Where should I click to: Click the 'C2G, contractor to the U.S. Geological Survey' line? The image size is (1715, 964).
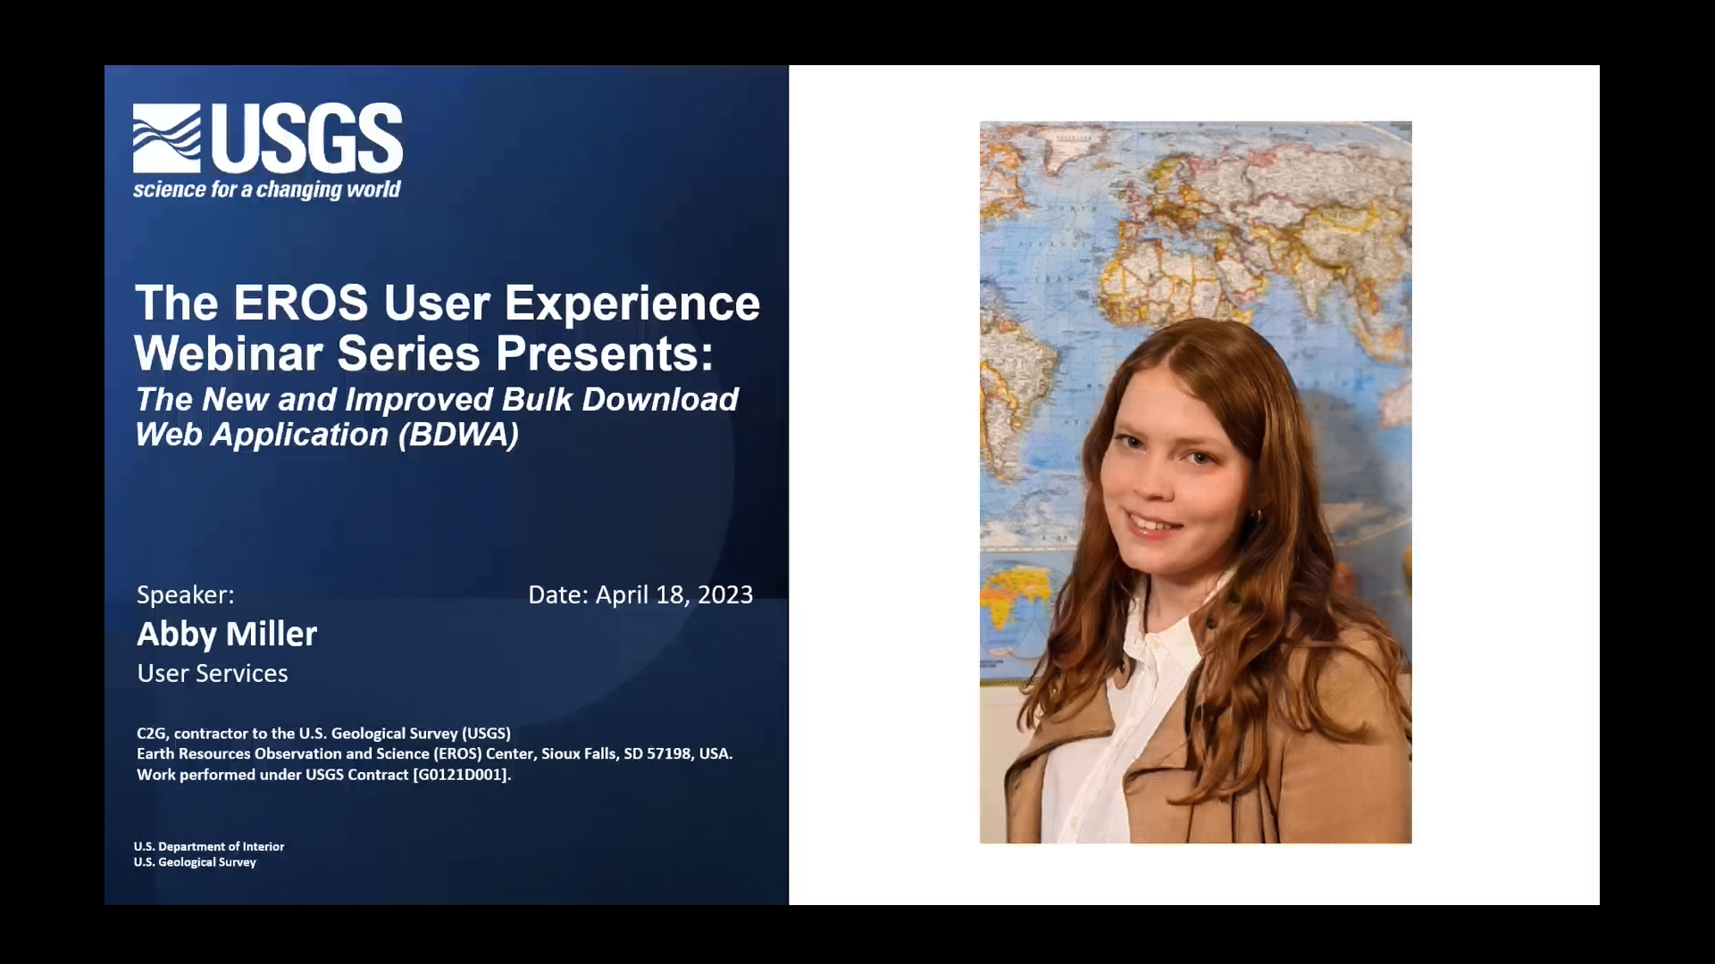pos(323,733)
